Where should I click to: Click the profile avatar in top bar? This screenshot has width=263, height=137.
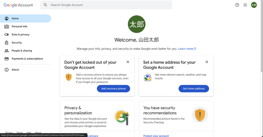point(254,5)
